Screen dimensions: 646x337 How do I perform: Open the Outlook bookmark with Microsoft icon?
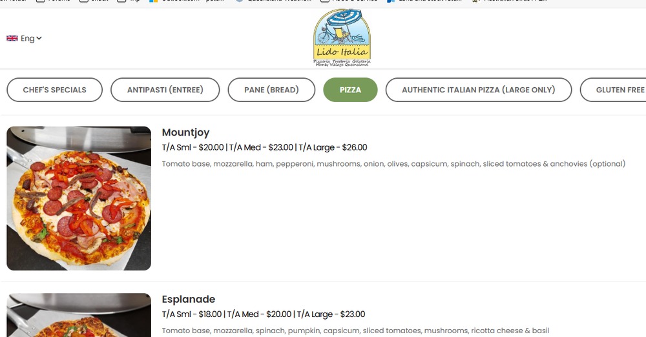pos(187,1)
